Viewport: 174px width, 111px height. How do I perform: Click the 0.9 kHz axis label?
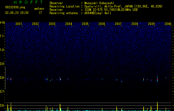tap(2, 64)
